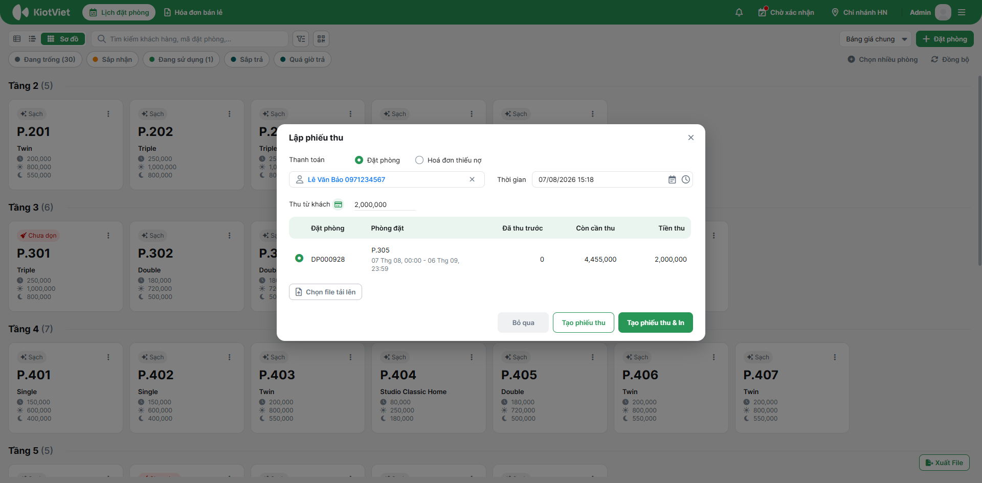Toggle Đang sử dụng (1) status filter
982x483 pixels.
pyautogui.click(x=181, y=59)
